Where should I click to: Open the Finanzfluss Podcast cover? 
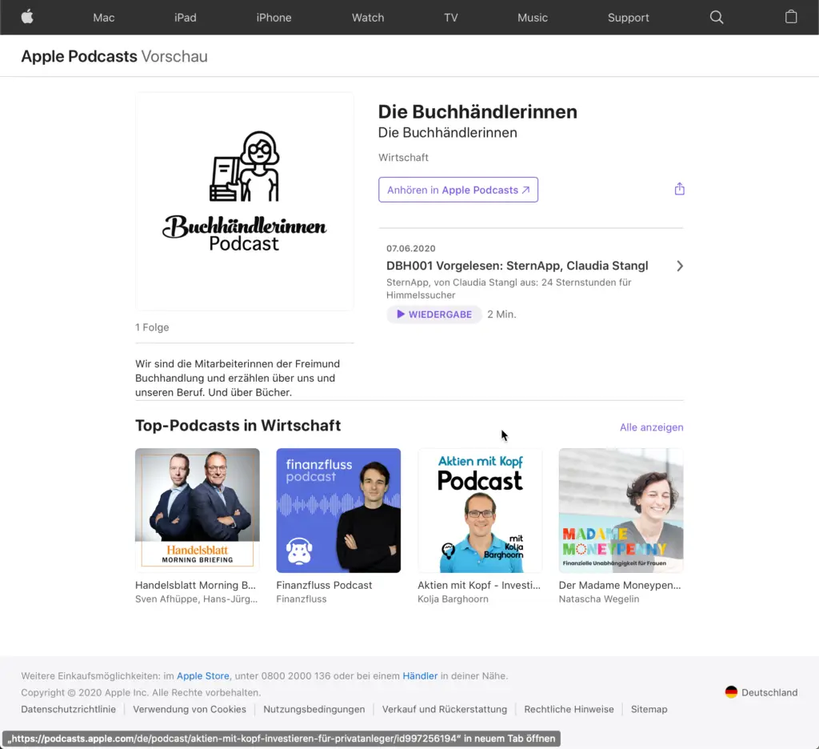(x=338, y=510)
